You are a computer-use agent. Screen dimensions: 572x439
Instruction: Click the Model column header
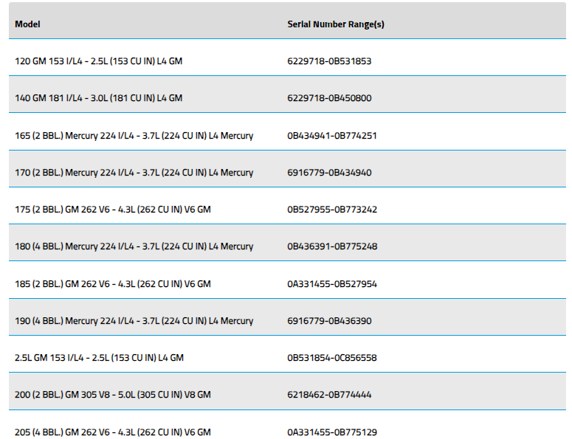[27, 24]
